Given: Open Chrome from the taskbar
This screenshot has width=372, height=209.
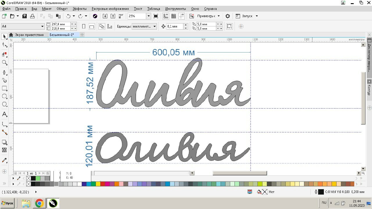Looking at the screenshot, I should tap(39, 203).
